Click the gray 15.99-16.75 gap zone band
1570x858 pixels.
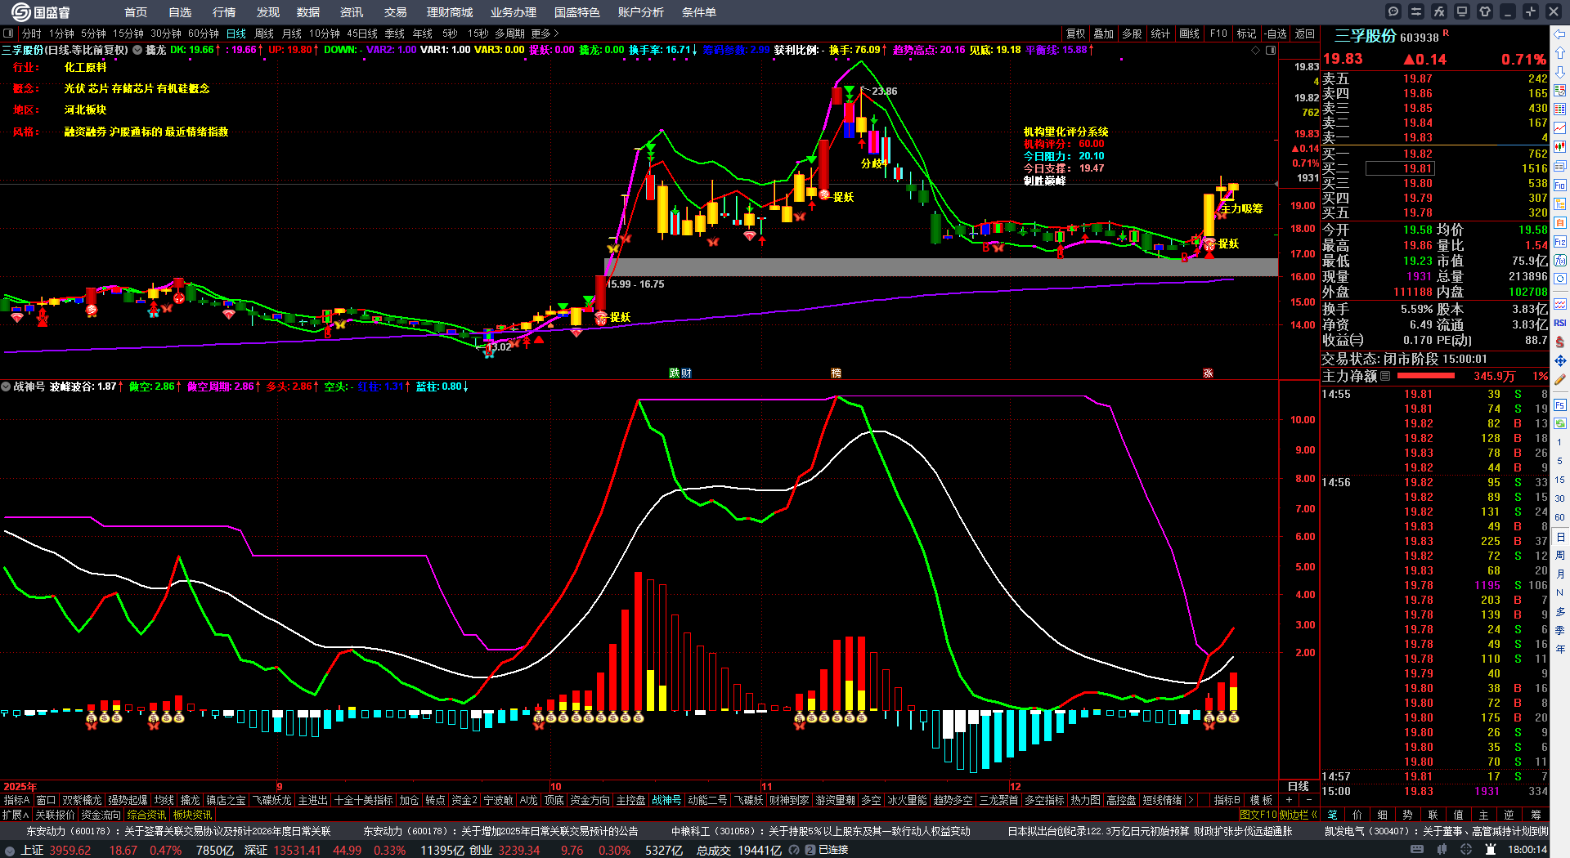point(940,267)
